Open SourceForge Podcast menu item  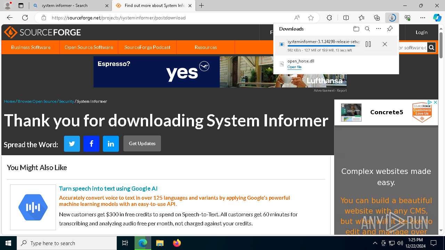(x=147, y=47)
